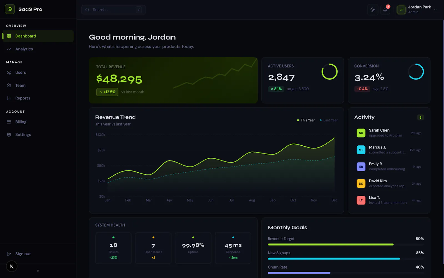Click the 8.1% active users badge
Image resolution: width=444 pixels, height=278 pixels.
[x=276, y=89]
